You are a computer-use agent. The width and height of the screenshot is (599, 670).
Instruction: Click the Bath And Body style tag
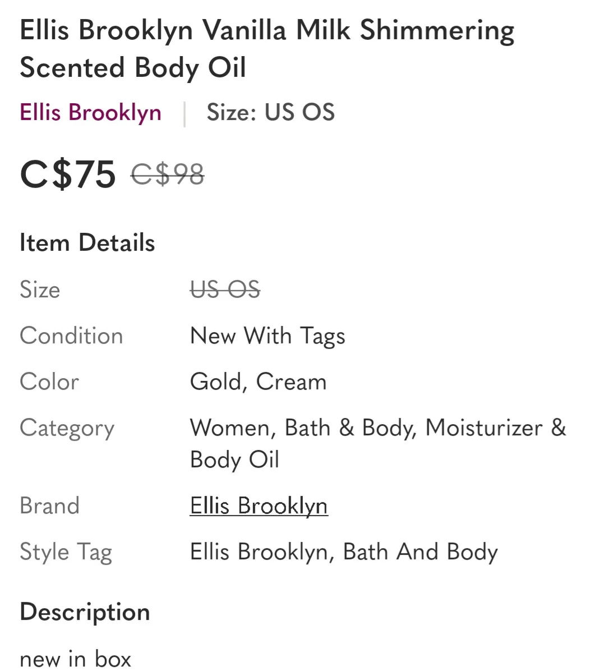click(423, 552)
